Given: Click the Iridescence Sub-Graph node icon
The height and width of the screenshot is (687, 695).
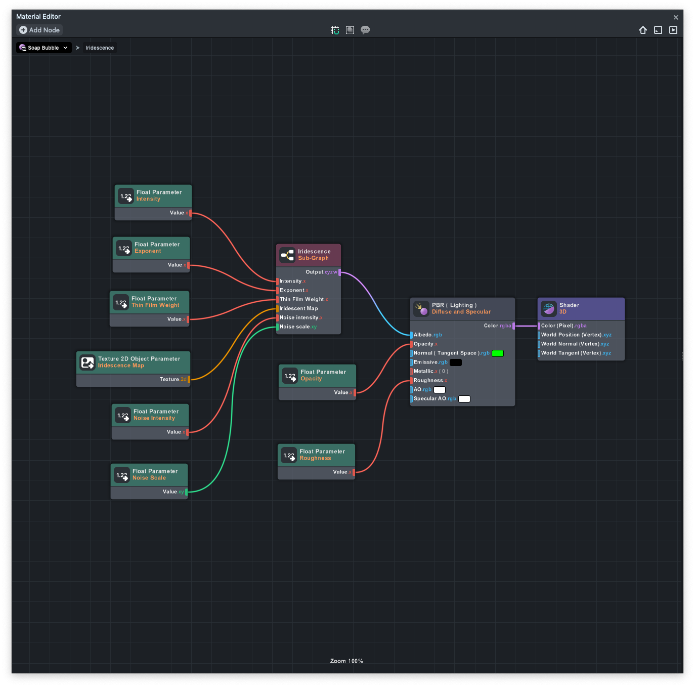Looking at the screenshot, I should pyautogui.click(x=287, y=255).
